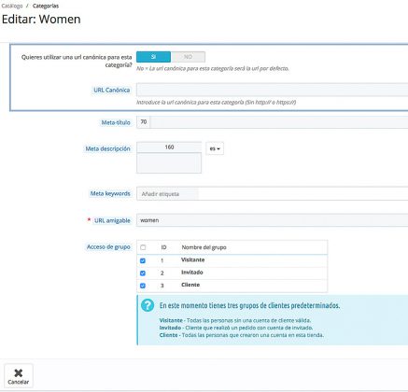Click the Nombre del grupo column header

tap(204, 247)
